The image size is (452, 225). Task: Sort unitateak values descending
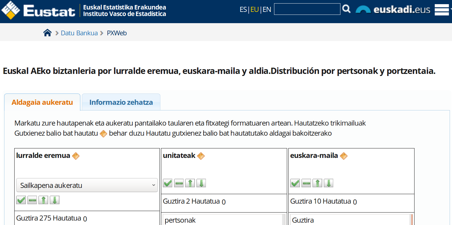201,183
